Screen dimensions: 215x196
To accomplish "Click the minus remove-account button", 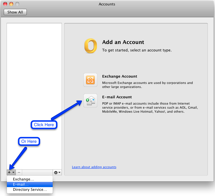I will 19,172.
